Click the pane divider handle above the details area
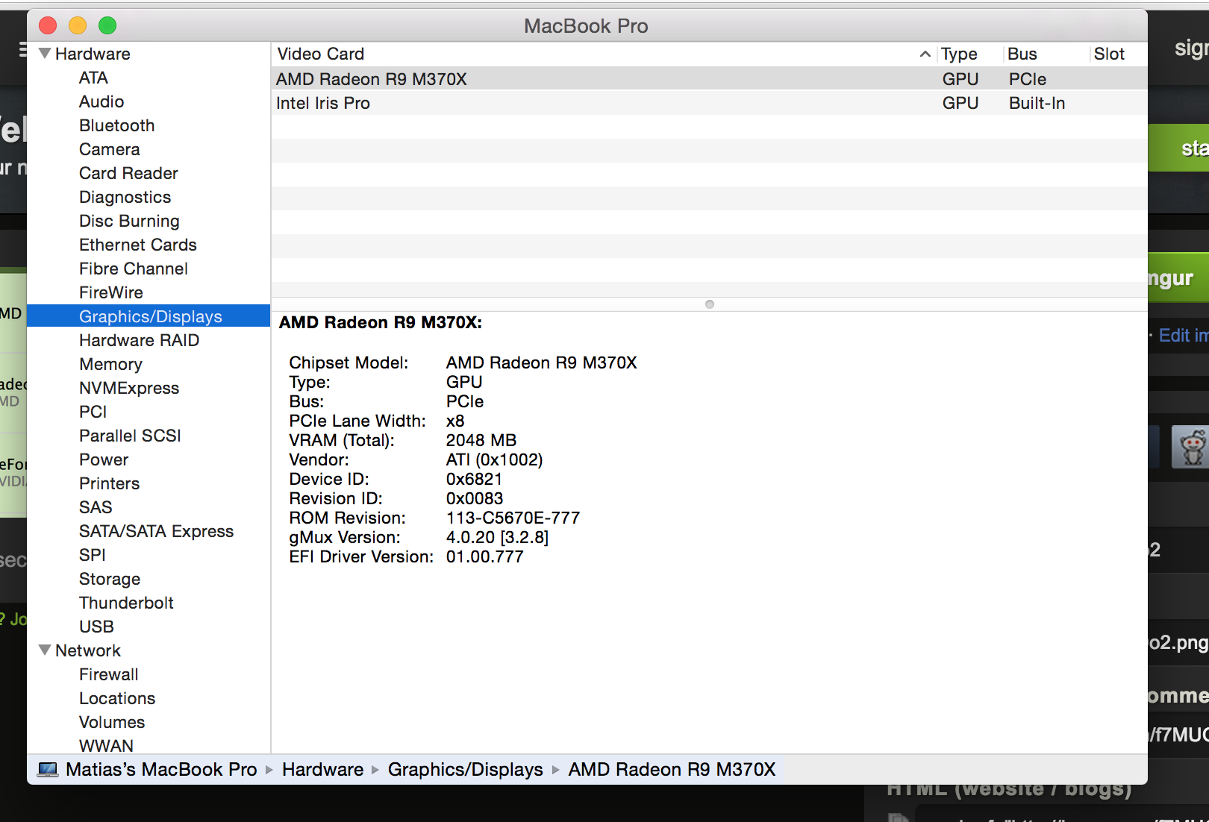Viewport: 1209px width, 822px height. pos(708,304)
